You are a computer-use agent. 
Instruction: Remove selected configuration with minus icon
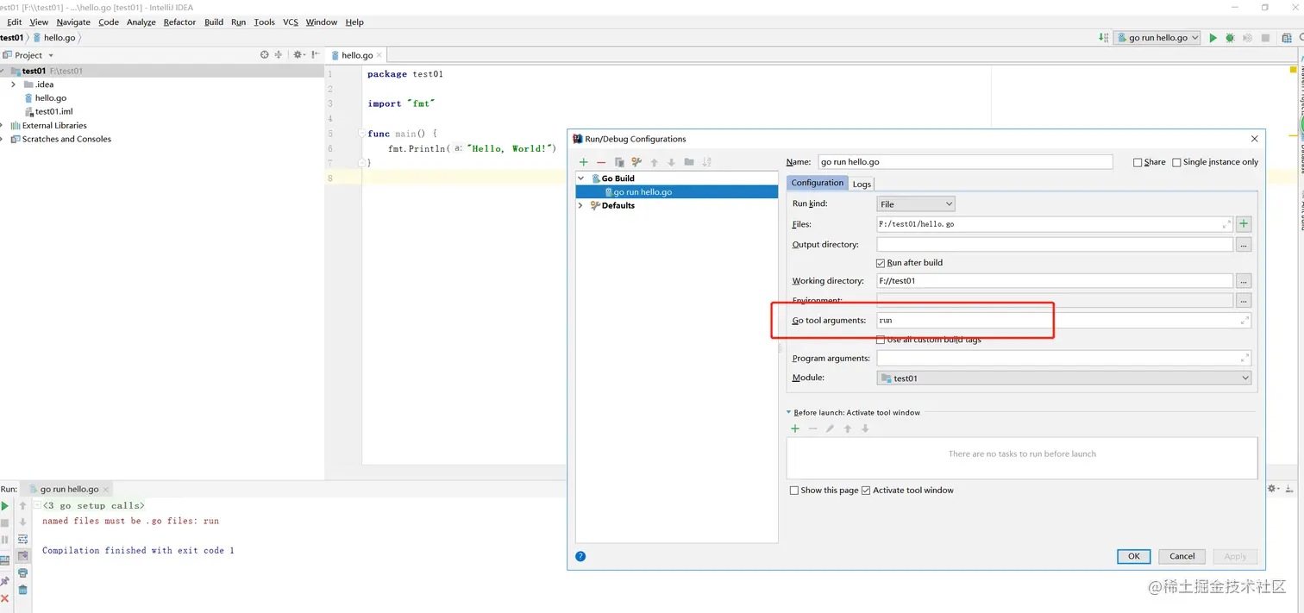tap(601, 162)
